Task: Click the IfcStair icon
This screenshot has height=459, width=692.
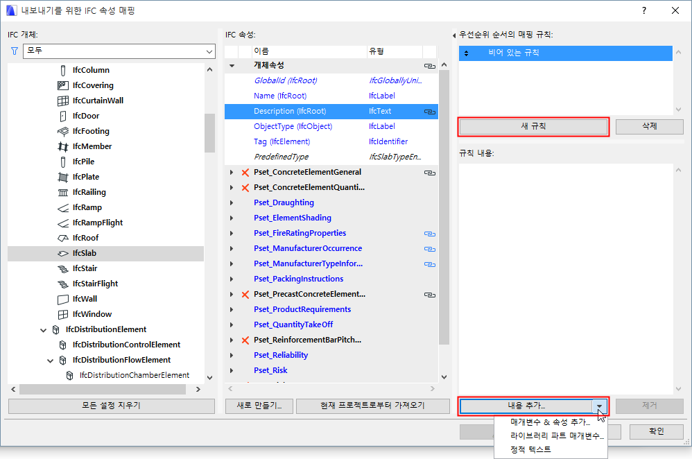Action: tap(63, 268)
